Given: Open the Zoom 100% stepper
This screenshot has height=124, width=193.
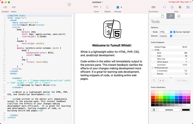Looking at the screenshot, I should 96,7.
